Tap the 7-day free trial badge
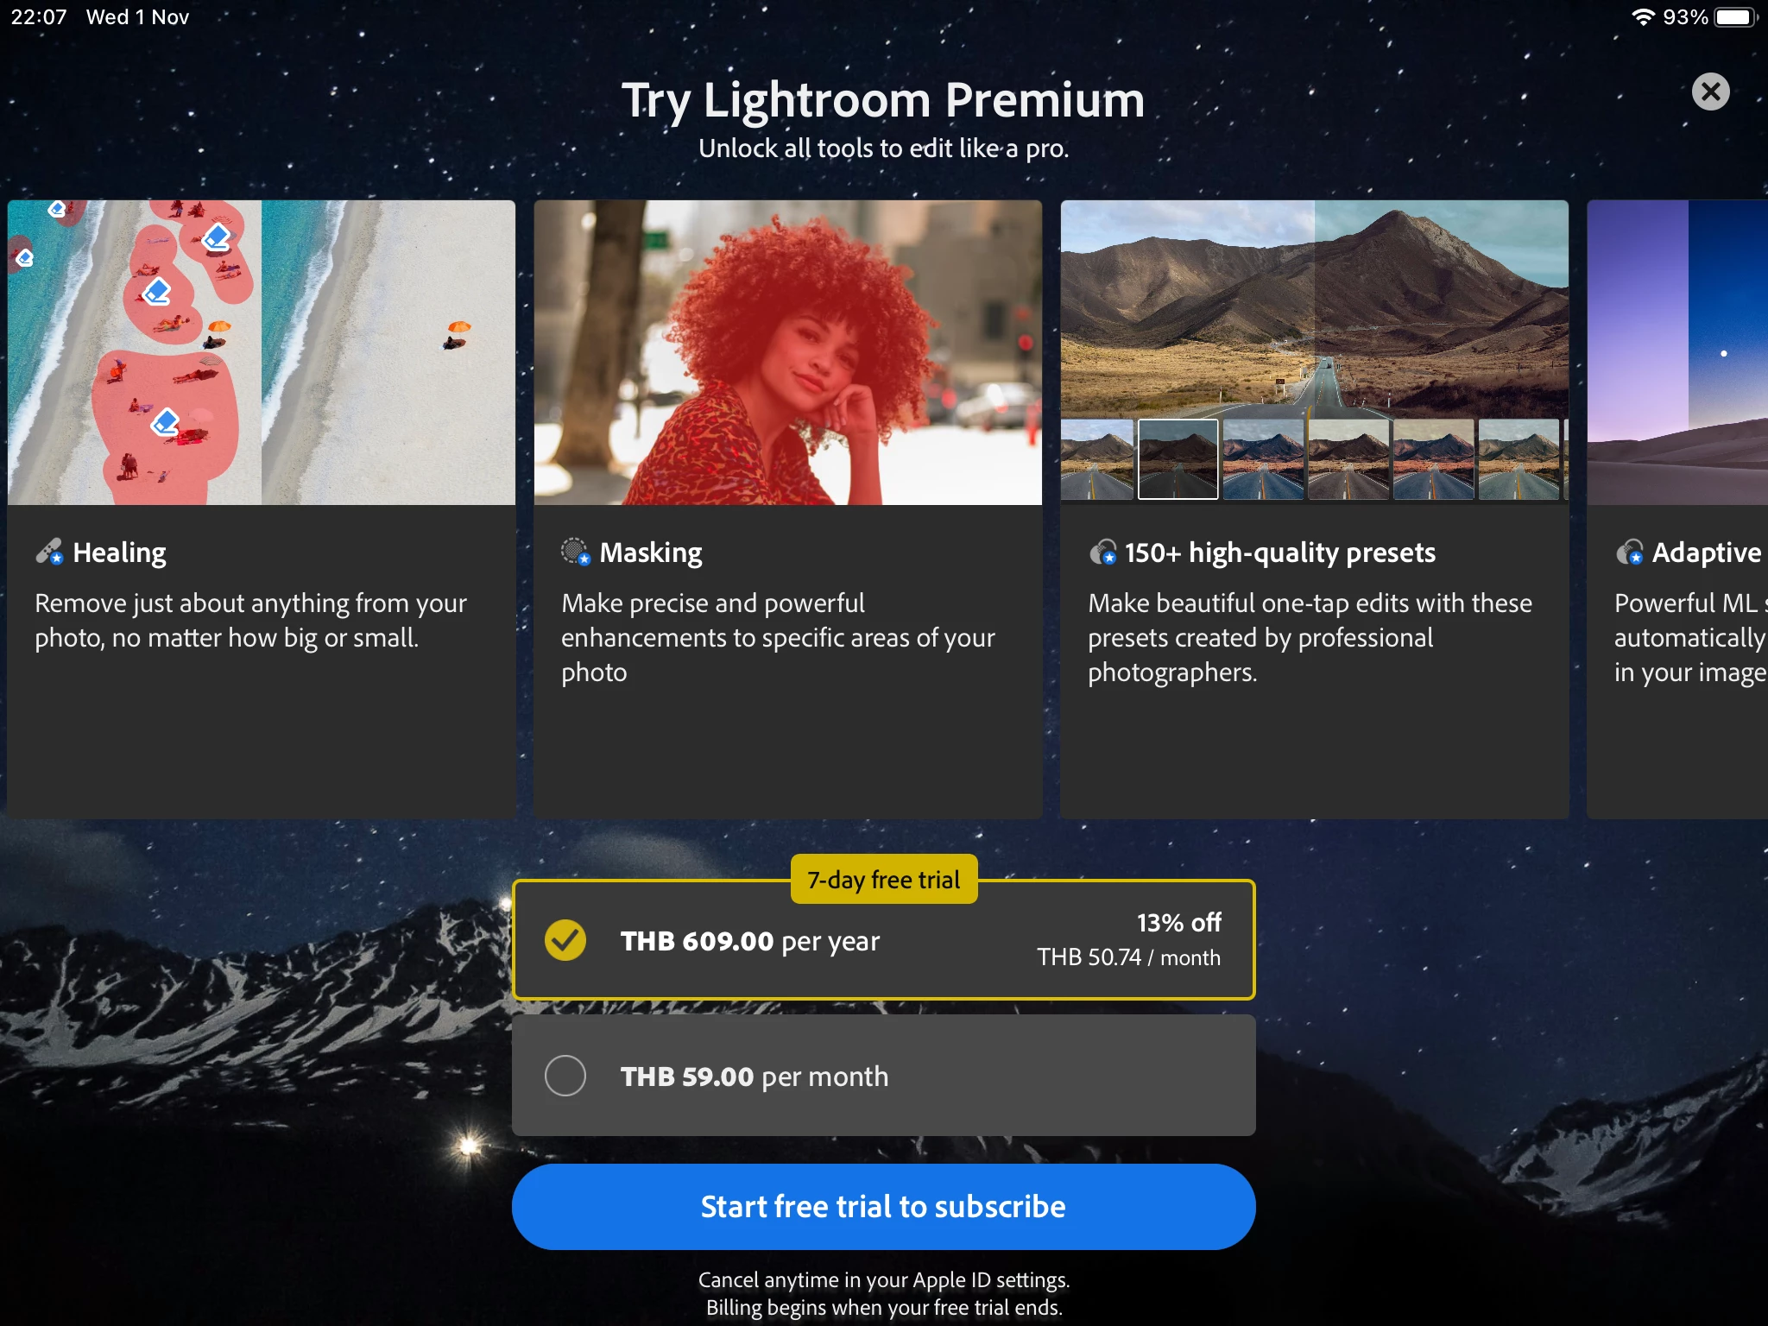 (884, 880)
